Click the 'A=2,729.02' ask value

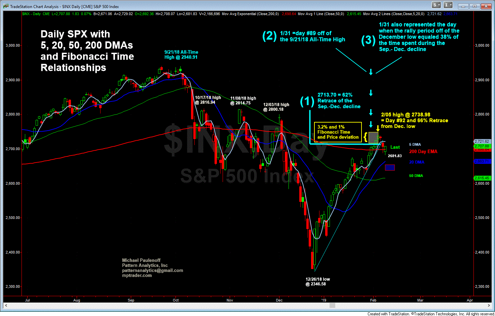click(123, 14)
